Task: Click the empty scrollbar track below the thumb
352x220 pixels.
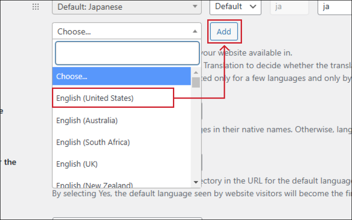Action: (196, 132)
